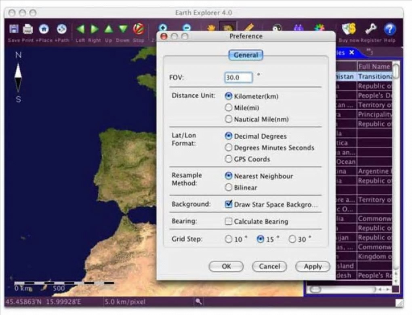The image size is (412, 315).
Task: Click the zoom out minus icon
Action: click(187, 27)
